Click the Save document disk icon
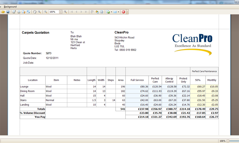Screen dimensions: 239x143 [8, 12]
